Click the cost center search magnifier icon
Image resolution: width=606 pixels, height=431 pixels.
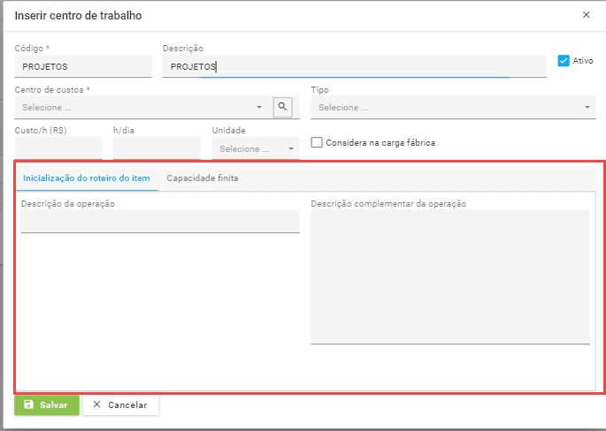click(282, 107)
